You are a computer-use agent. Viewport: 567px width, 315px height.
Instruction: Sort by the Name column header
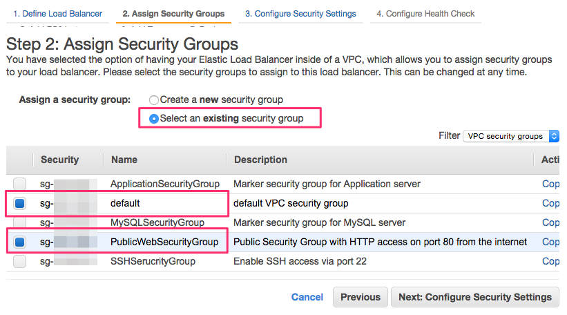pyautogui.click(x=124, y=160)
